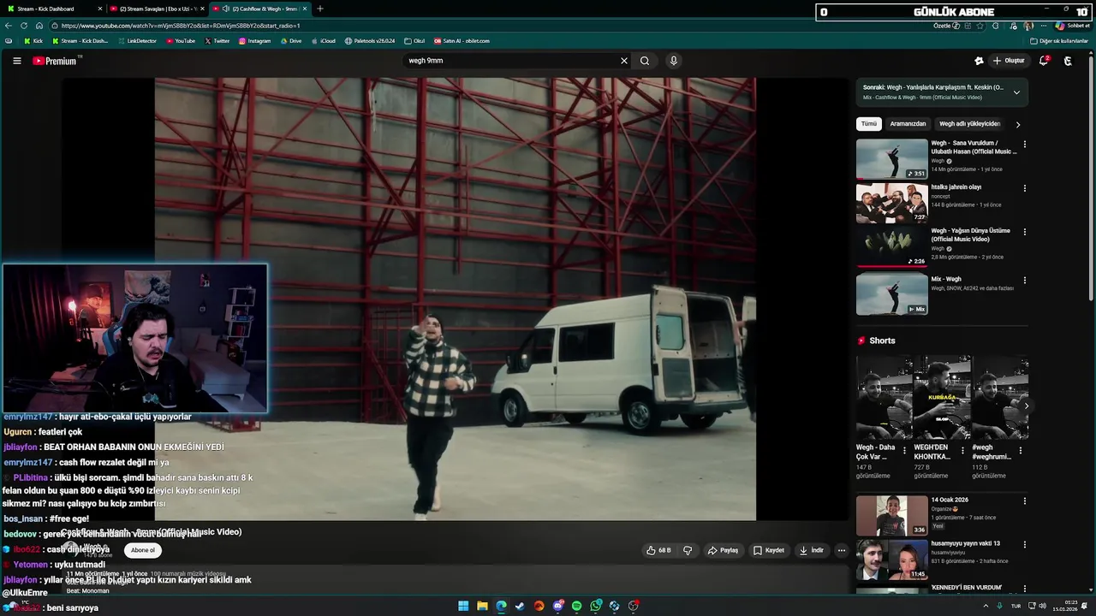Switch to Stream Savaşları browser tab
Image resolution: width=1096 pixels, height=616 pixels.
coord(156,9)
